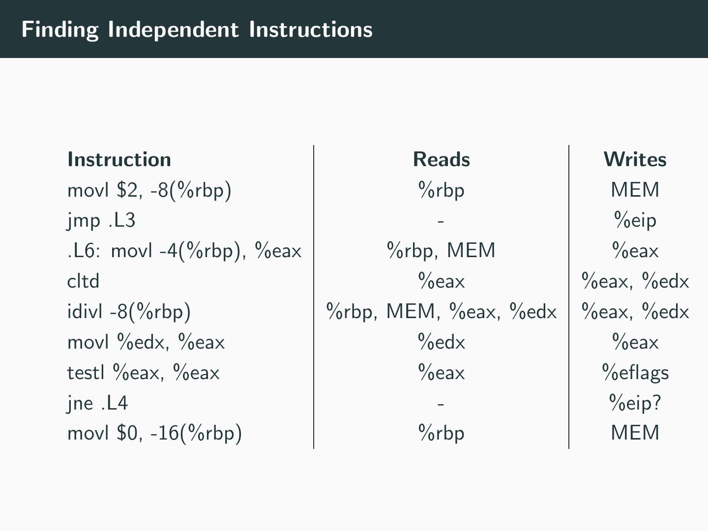708x531 pixels.
Task: Click the 'Writes' column header
Action: (x=635, y=159)
